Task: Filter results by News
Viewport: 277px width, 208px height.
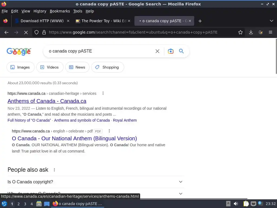Action: [x=77, y=67]
